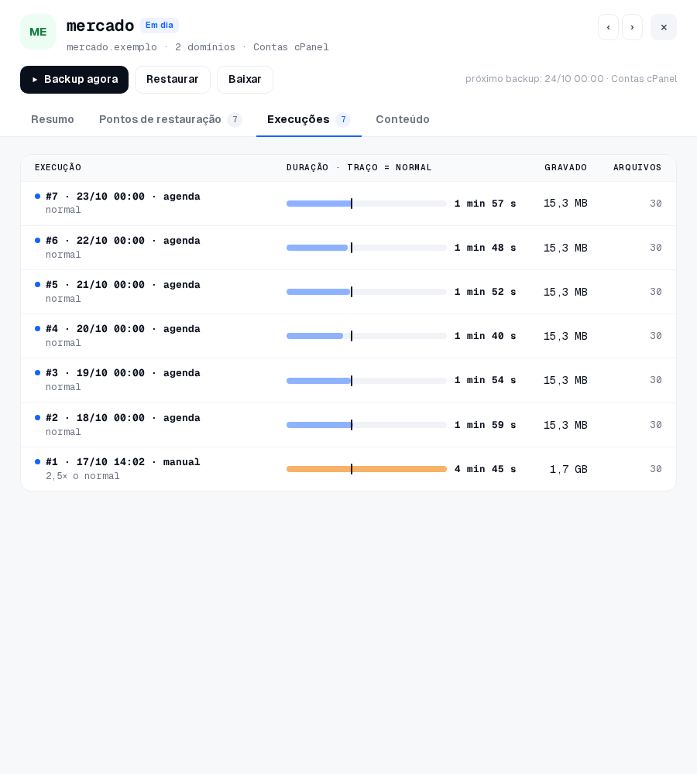Click the 4 min 45 s duration value
This screenshot has height=774, width=697.
click(x=485, y=469)
